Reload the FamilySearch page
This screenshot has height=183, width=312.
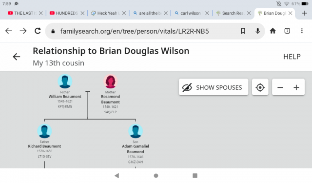(38, 31)
